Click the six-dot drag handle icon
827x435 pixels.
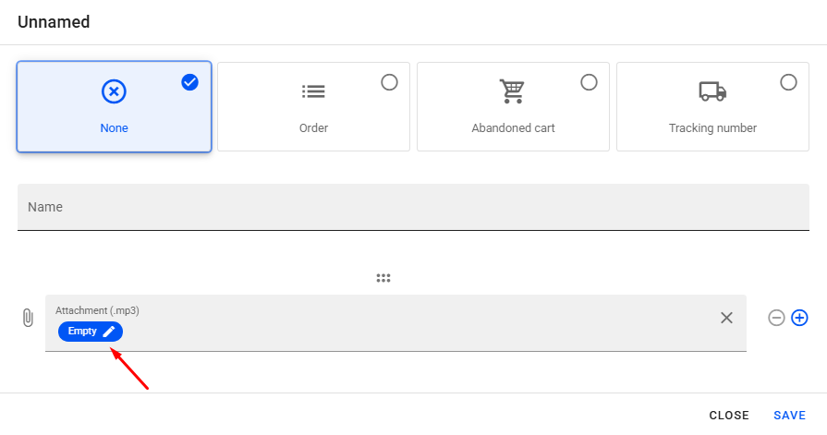(x=383, y=278)
